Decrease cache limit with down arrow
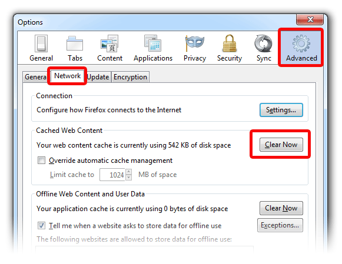This screenshot has width=342, height=264. (129, 178)
